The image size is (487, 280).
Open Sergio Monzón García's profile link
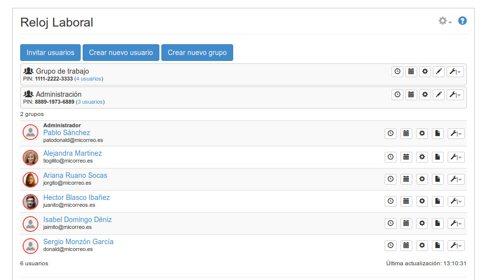(78, 242)
